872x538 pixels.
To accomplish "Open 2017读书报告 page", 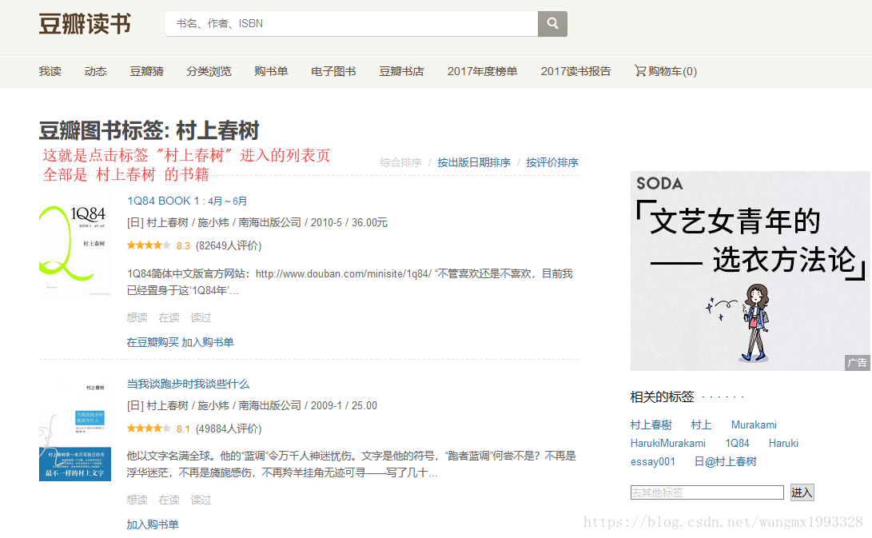I will point(575,71).
